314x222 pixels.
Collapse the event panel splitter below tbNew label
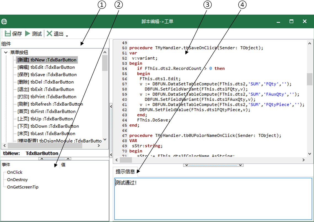pos(55,159)
